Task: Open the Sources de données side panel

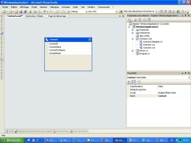Action: click(x=2, y=69)
